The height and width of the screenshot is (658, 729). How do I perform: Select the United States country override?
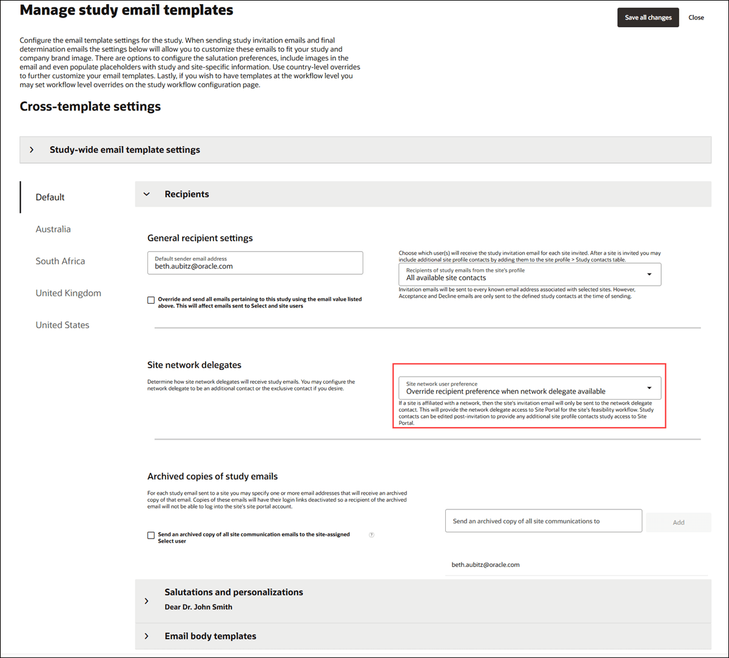pos(62,324)
